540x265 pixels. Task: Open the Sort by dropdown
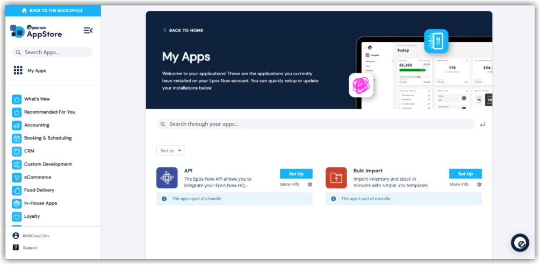click(170, 151)
